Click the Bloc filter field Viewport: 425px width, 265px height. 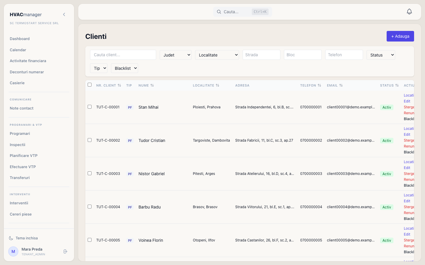click(303, 55)
